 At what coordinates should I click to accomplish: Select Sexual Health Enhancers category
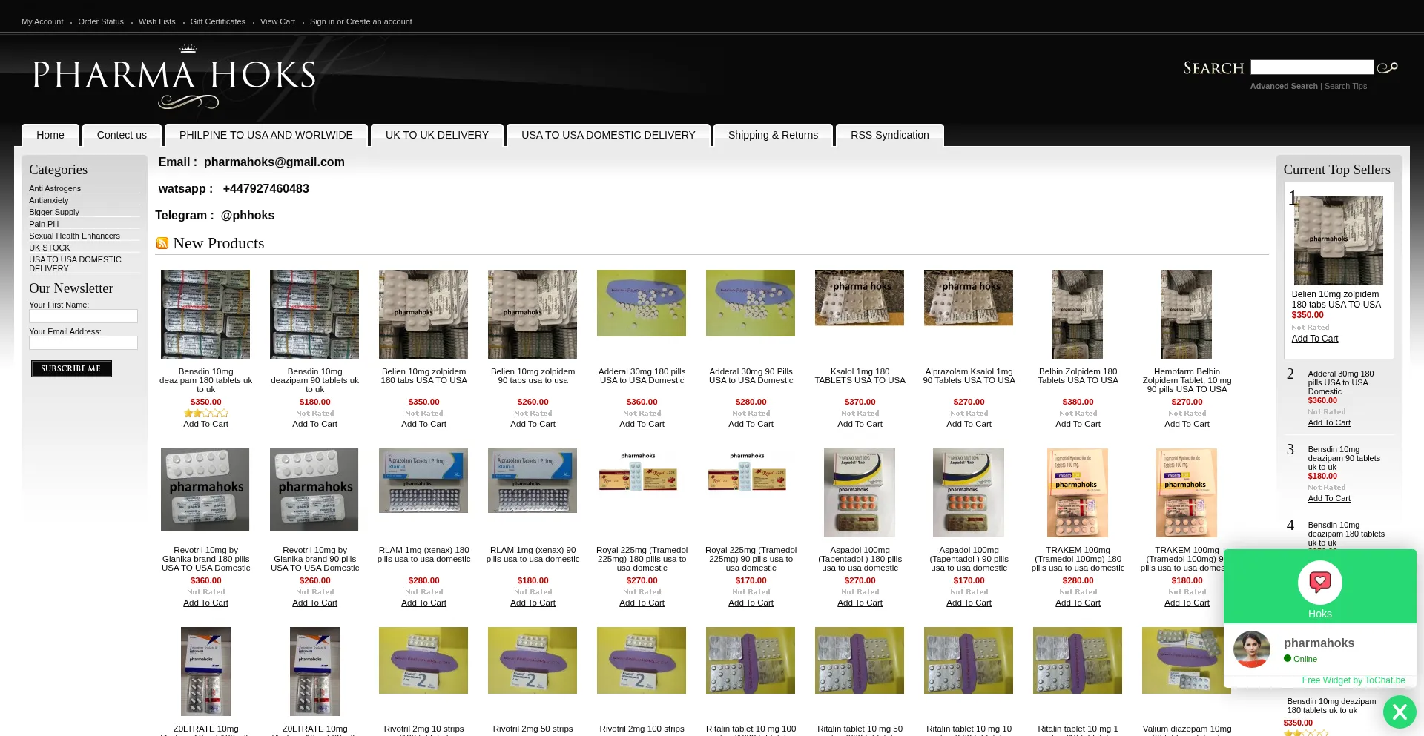point(74,236)
